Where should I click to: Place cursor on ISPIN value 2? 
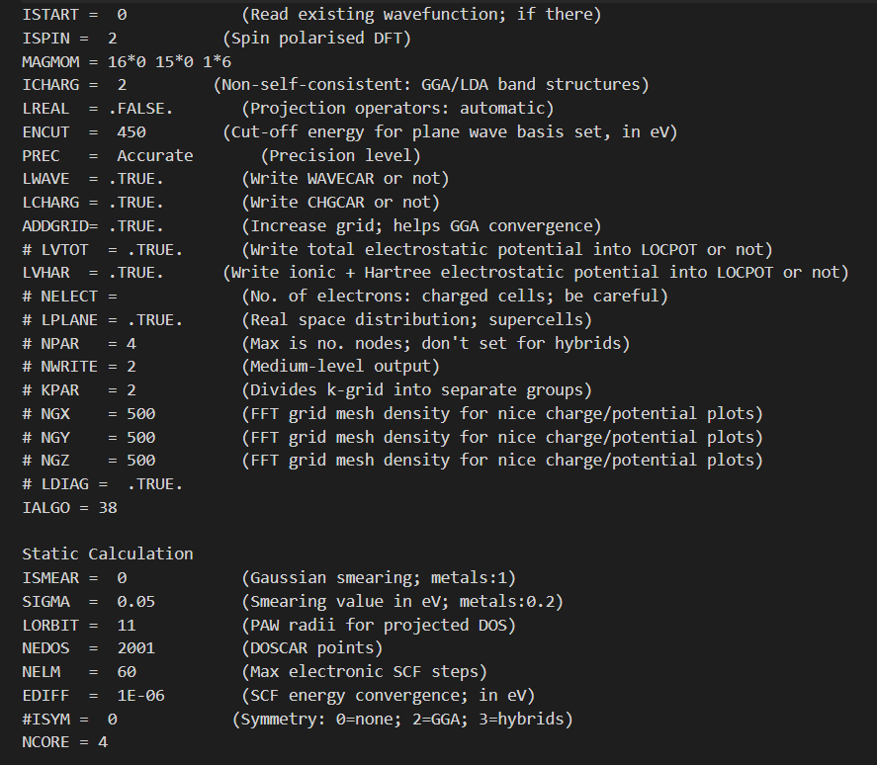pyautogui.click(x=113, y=39)
